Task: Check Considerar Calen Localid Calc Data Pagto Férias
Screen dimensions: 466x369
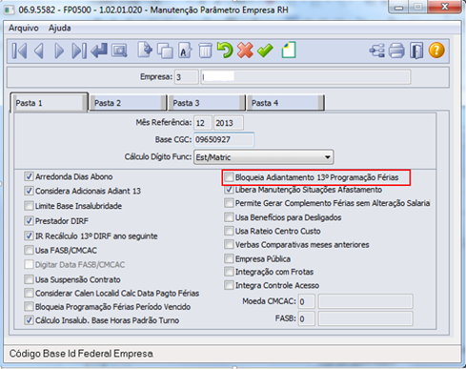Action: (29, 293)
